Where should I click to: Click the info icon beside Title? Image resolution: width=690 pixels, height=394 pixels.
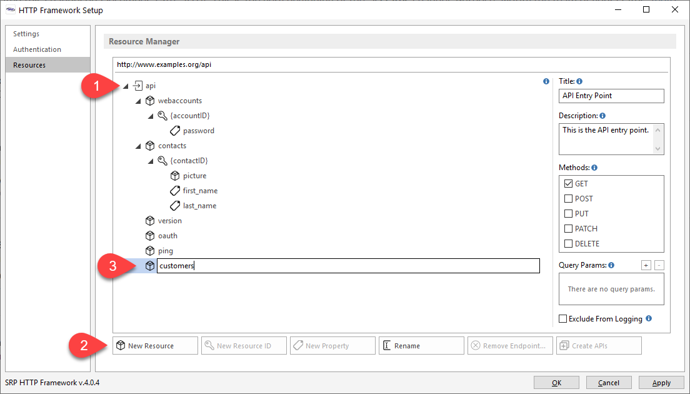click(579, 81)
